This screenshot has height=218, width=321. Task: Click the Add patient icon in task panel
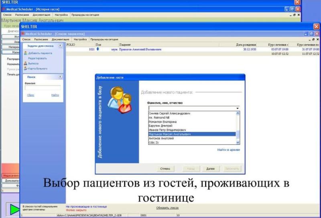[26, 53]
